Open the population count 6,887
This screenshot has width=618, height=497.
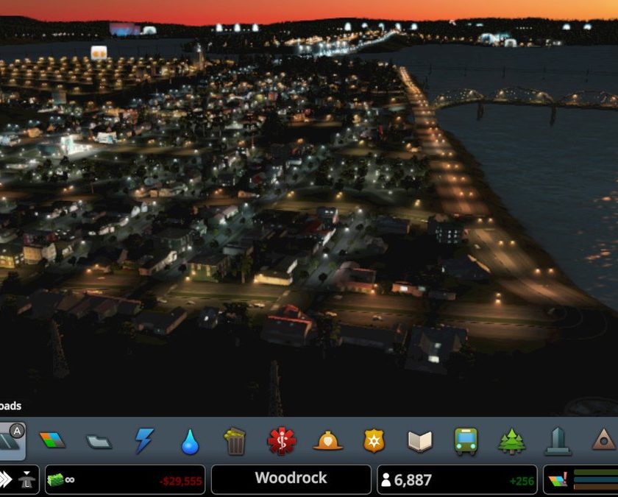[412, 480]
